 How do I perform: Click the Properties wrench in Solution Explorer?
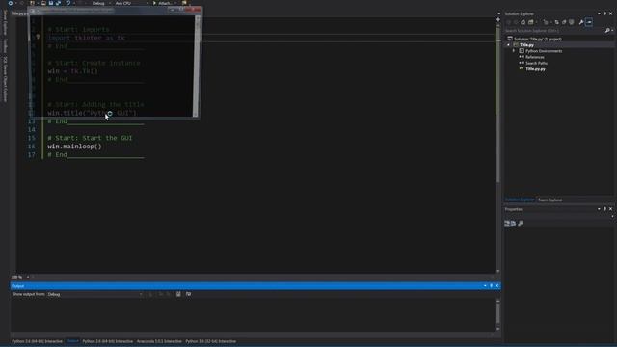pos(581,22)
